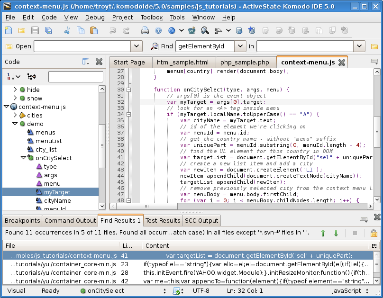This screenshot has width=383, height=298.
Task: Open the Open field dropdown arrow
Action: click(x=137, y=46)
